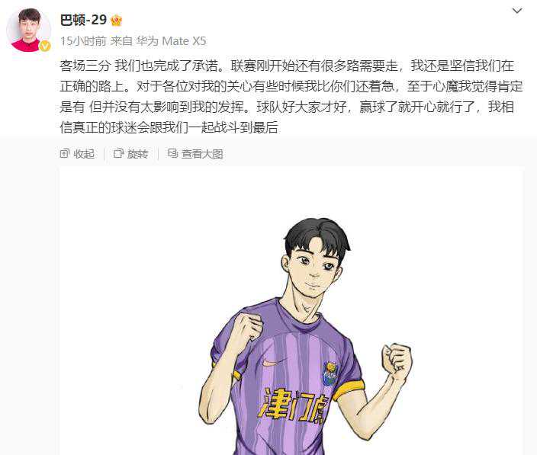Image resolution: width=537 pixels, height=455 pixels.
Task: Click the view-large icon beside 查看大图
Action: pos(172,153)
